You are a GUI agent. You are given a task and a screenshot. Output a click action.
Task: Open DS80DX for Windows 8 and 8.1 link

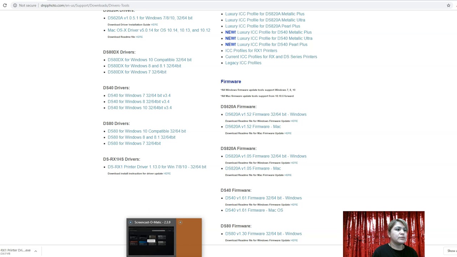point(144,66)
